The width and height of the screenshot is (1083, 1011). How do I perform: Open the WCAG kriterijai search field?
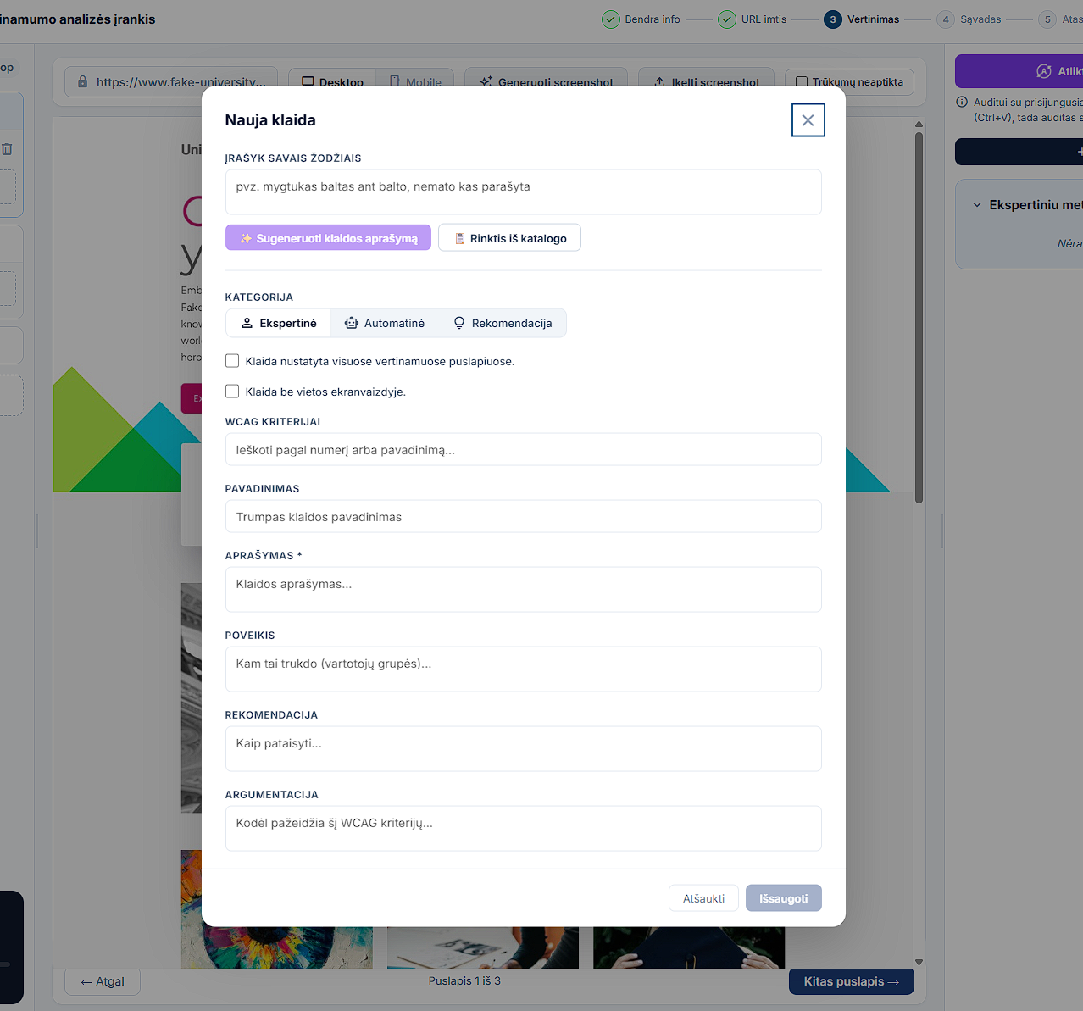(x=523, y=449)
